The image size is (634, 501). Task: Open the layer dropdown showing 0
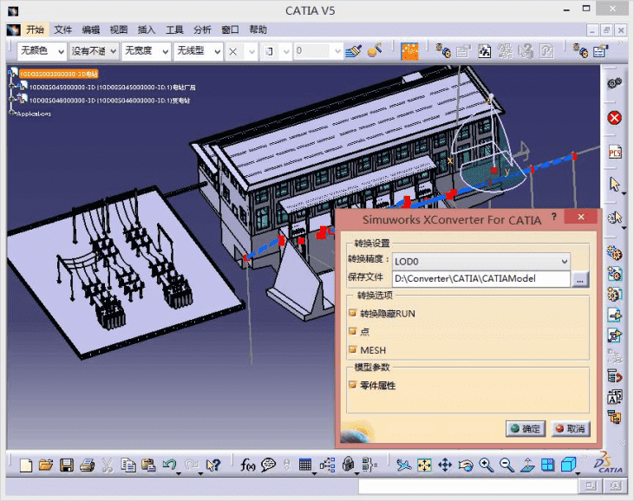(x=318, y=51)
